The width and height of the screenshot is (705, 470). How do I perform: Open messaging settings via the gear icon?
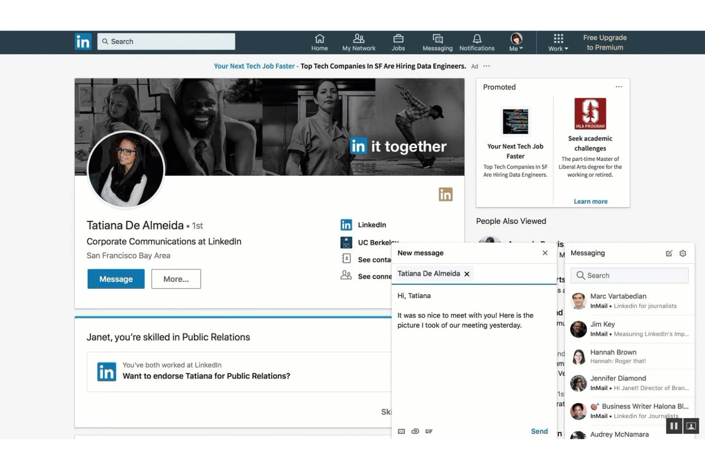point(683,253)
